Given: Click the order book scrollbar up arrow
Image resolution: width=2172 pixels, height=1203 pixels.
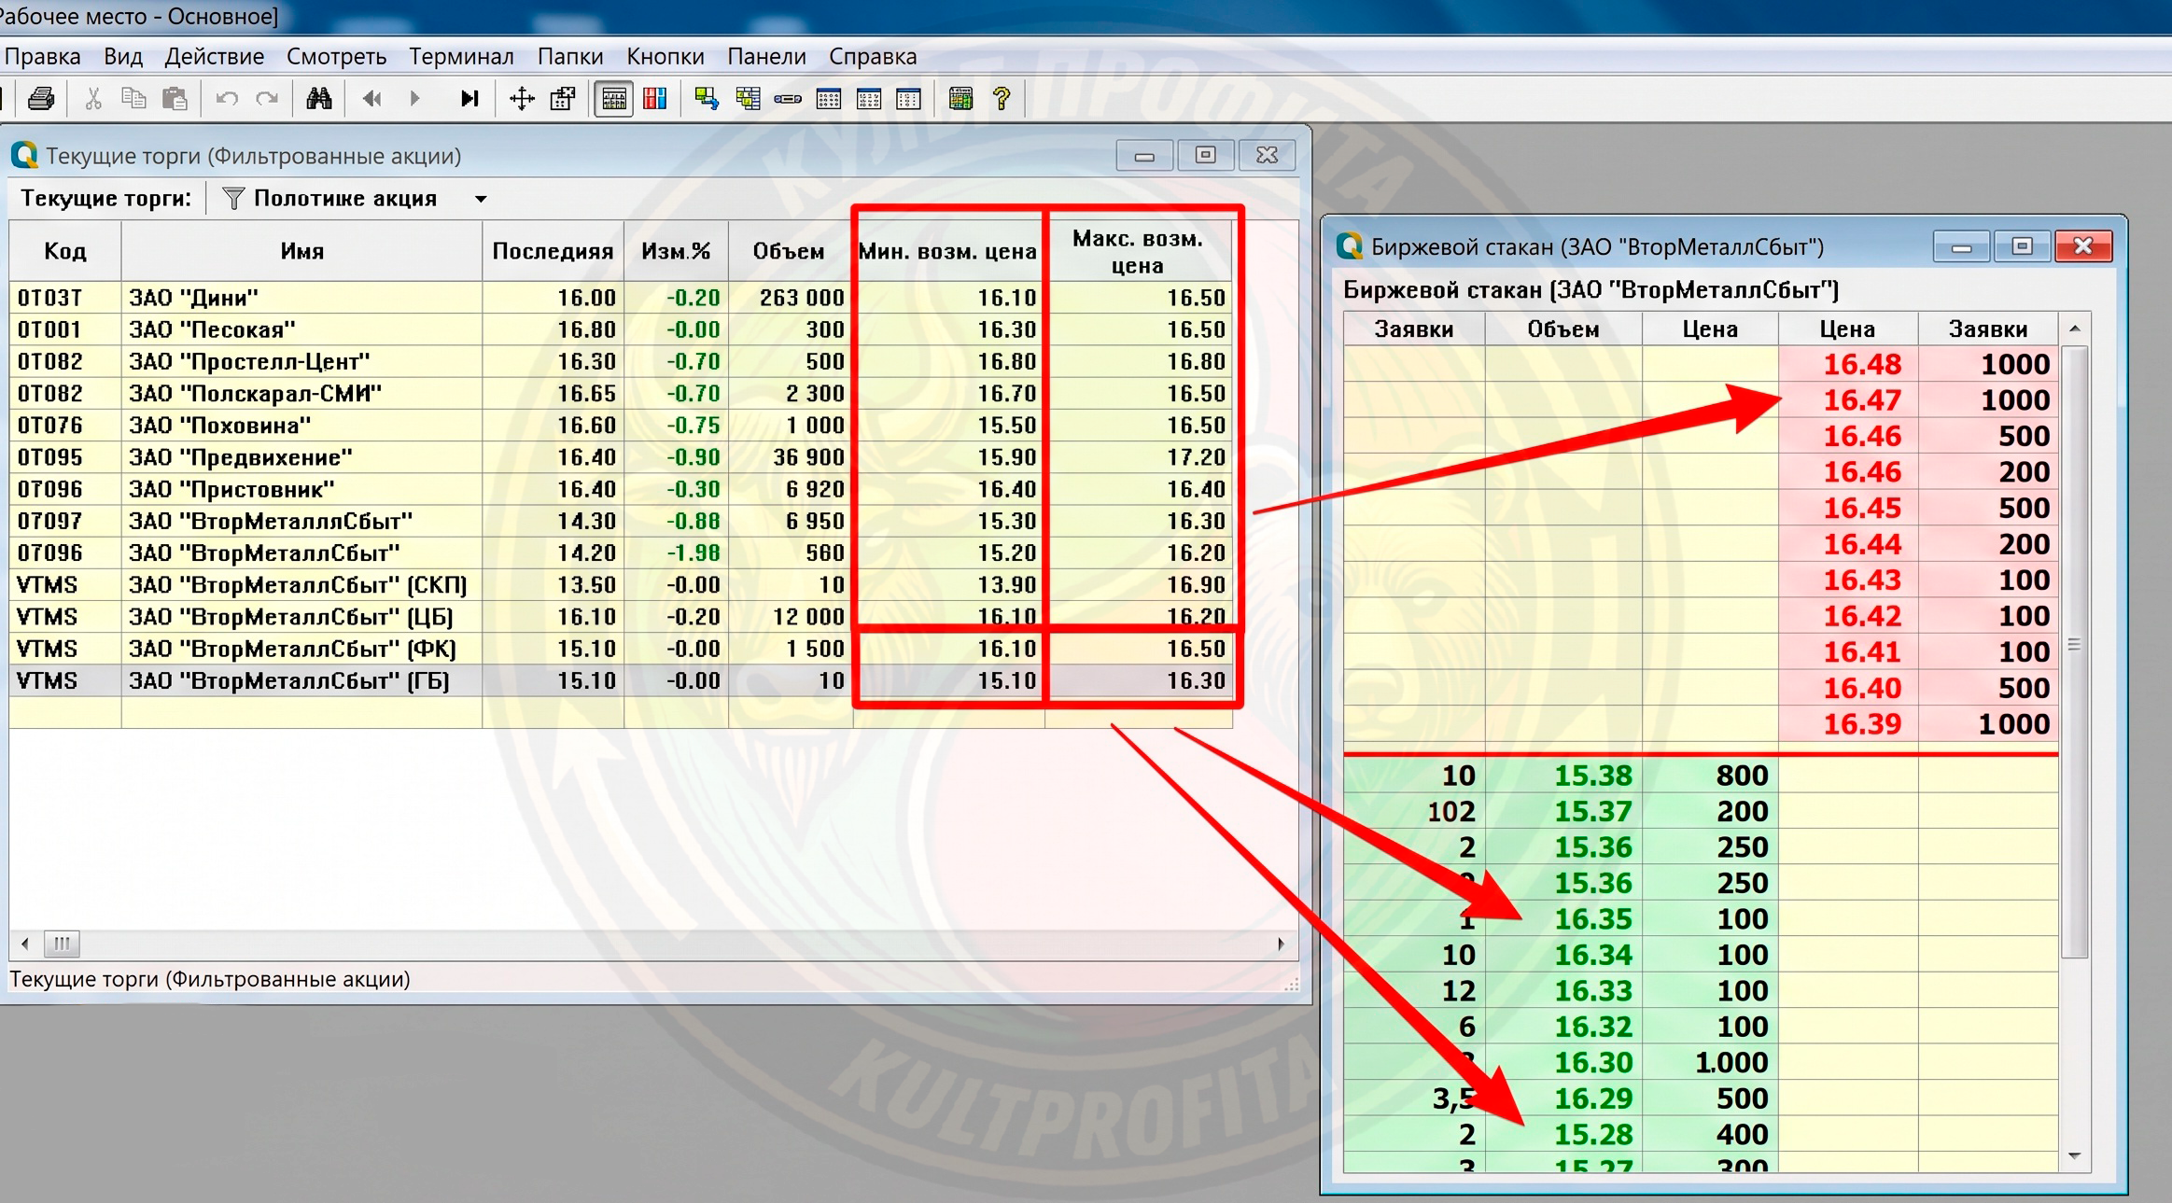Looking at the screenshot, I should tap(2075, 329).
